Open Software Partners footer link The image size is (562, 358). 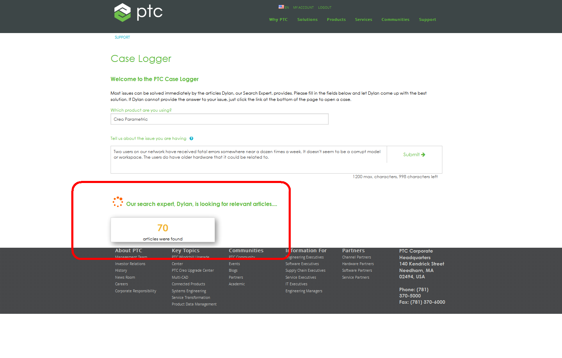coord(357,270)
